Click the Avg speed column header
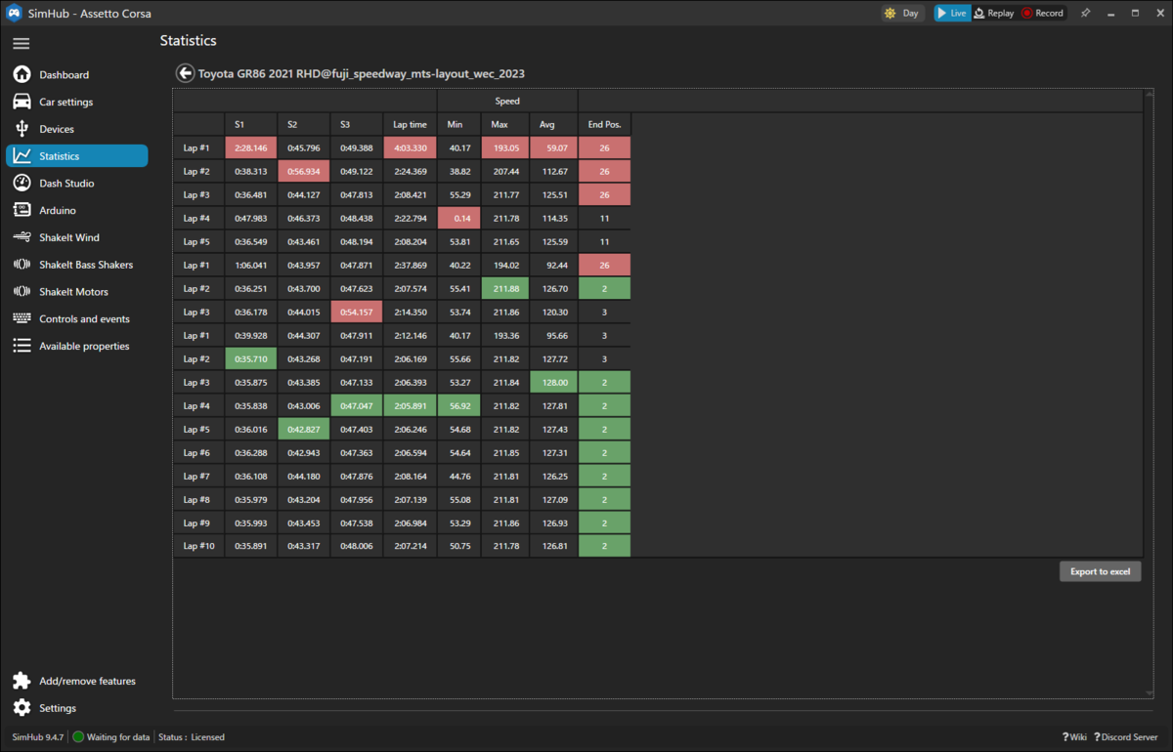 point(553,125)
